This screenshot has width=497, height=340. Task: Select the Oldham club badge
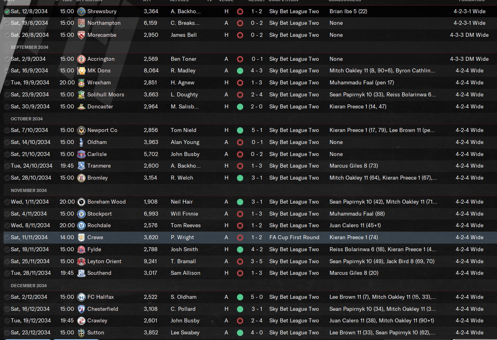81,142
